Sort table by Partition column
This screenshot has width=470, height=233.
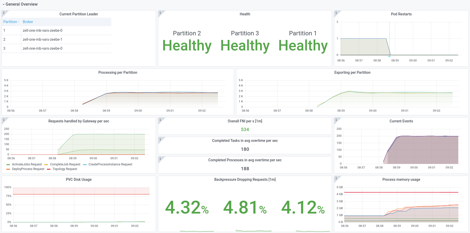[11, 22]
